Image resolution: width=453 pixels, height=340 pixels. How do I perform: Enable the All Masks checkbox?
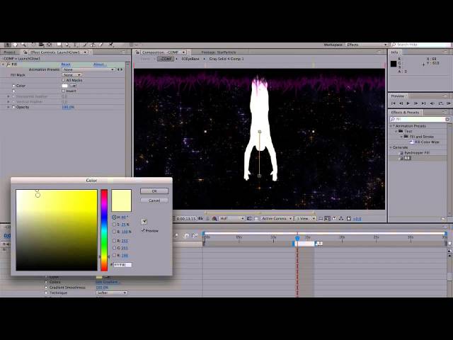point(64,80)
